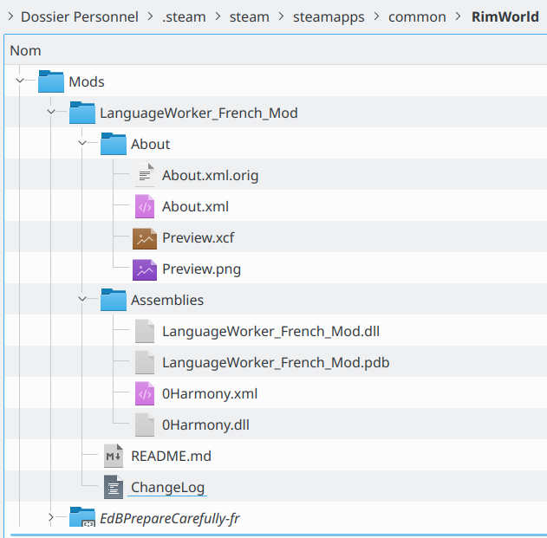Collapse the Assemblies folder

coord(82,299)
